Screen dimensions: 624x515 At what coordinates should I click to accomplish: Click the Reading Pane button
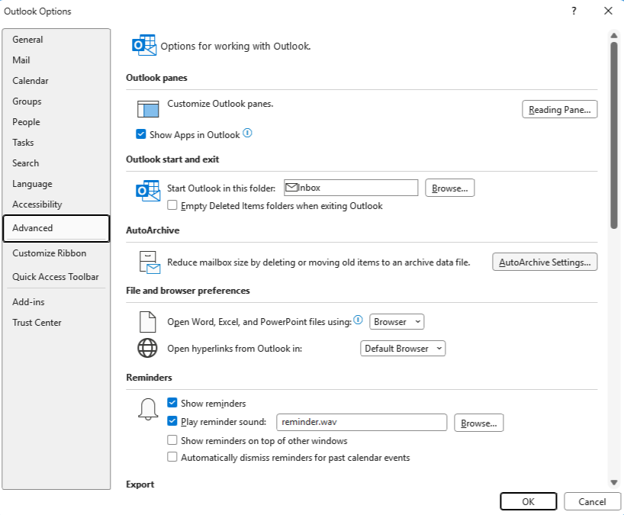[x=559, y=110]
